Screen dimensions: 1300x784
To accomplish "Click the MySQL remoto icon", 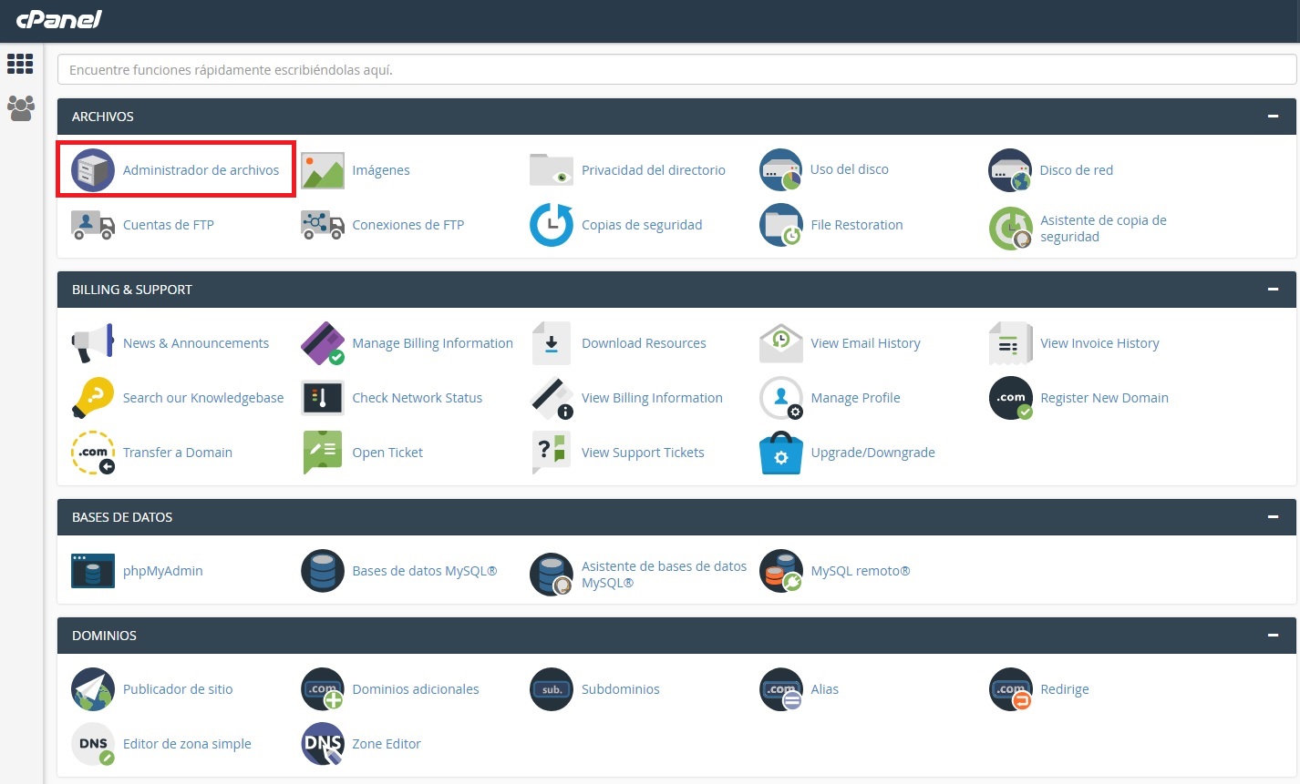I will tap(781, 571).
